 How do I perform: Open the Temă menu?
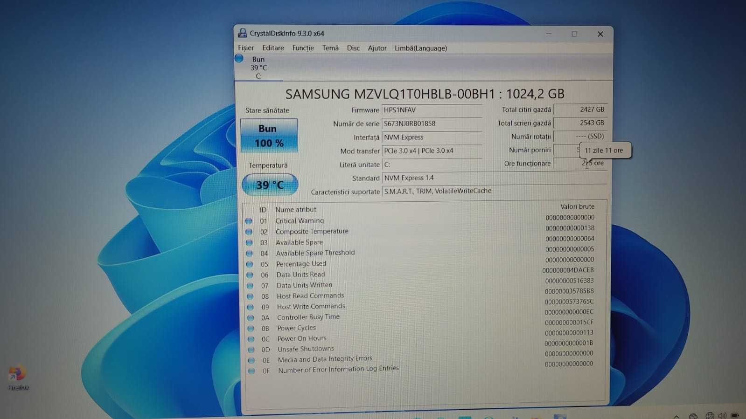click(330, 48)
